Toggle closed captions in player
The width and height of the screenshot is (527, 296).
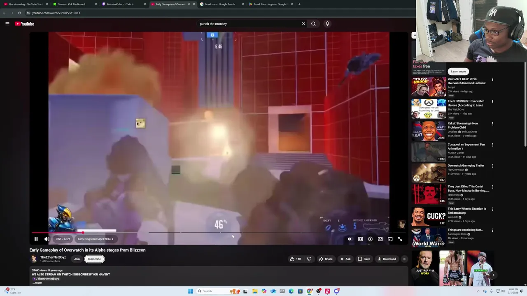pos(360,239)
